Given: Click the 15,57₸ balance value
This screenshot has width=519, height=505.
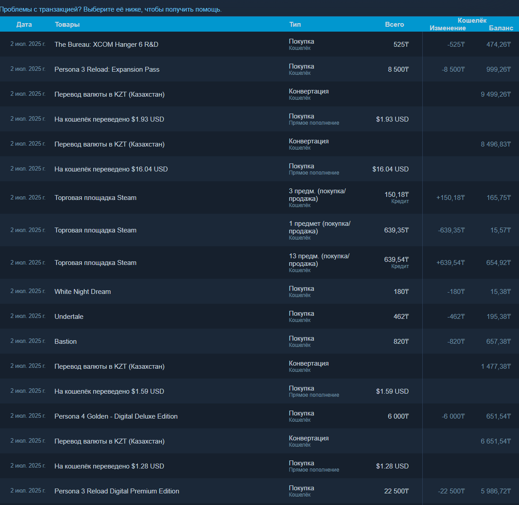Looking at the screenshot, I should click(x=500, y=230).
